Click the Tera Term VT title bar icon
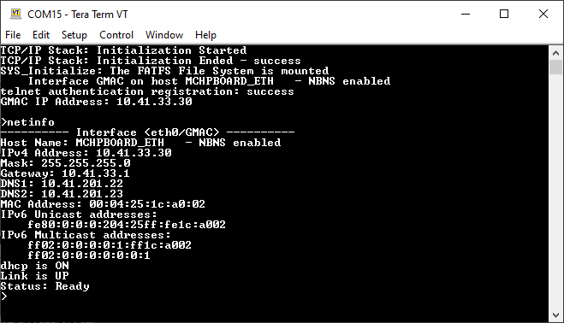This screenshot has height=323, width=564. coord(15,14)
